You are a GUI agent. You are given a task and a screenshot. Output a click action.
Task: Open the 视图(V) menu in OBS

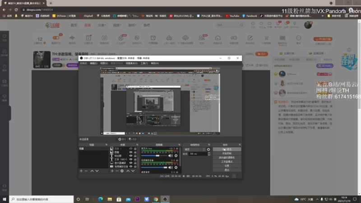[104, 63]
